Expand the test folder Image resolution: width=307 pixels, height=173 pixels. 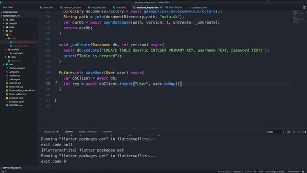(x=11, y=64)
